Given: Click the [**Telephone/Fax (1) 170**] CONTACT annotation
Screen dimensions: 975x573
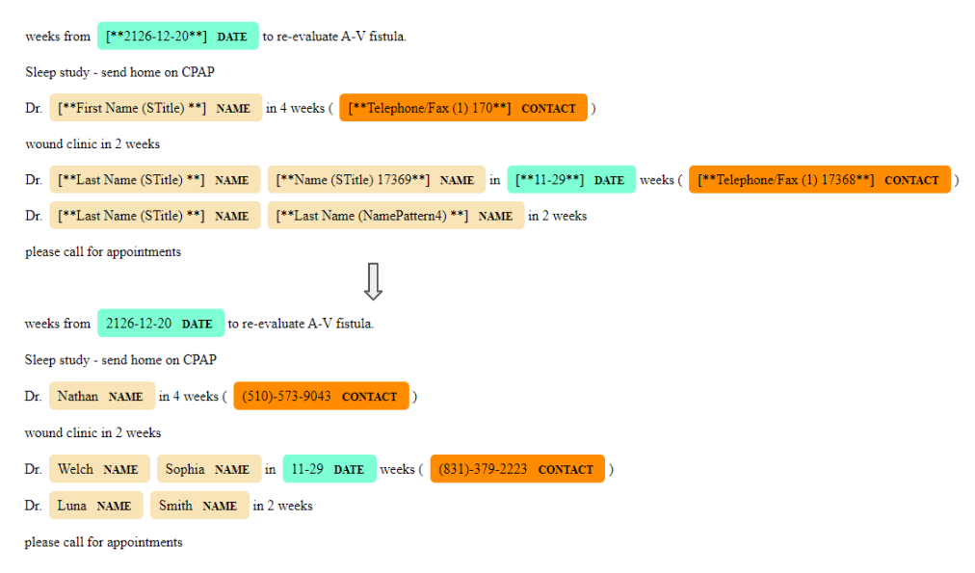Looking at the screenshot, I should coord(463,108).
